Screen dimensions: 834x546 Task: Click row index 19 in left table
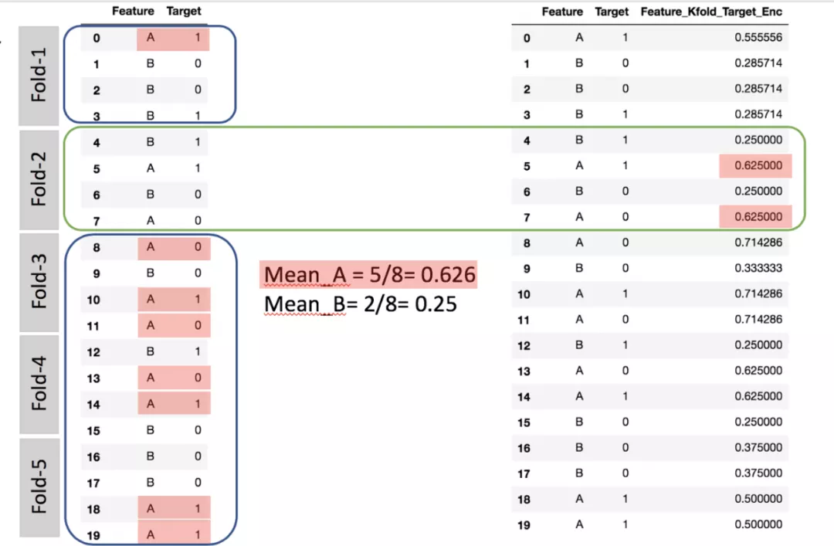click(x=93, y=535)
